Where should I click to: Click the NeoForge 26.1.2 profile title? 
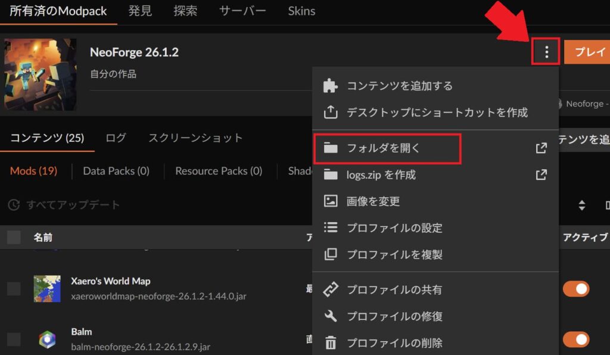click(x=134, y=52)
